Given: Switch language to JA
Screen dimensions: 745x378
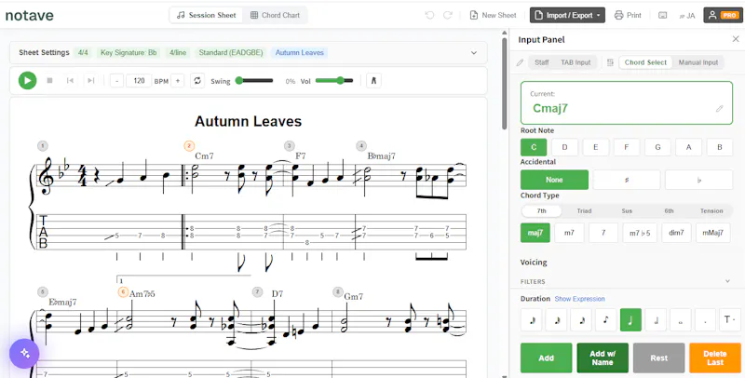Looking at the screenshot, I should [687, 15].
